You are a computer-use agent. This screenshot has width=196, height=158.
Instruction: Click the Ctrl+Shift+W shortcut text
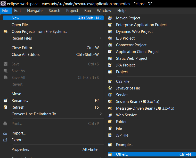click(x=87, y=55)
